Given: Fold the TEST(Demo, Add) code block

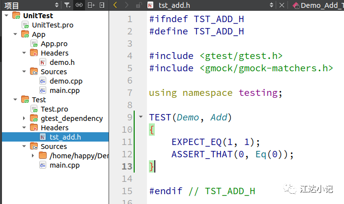Looking at the screenshot, I should pyautogui.click(x=141, y=117).
